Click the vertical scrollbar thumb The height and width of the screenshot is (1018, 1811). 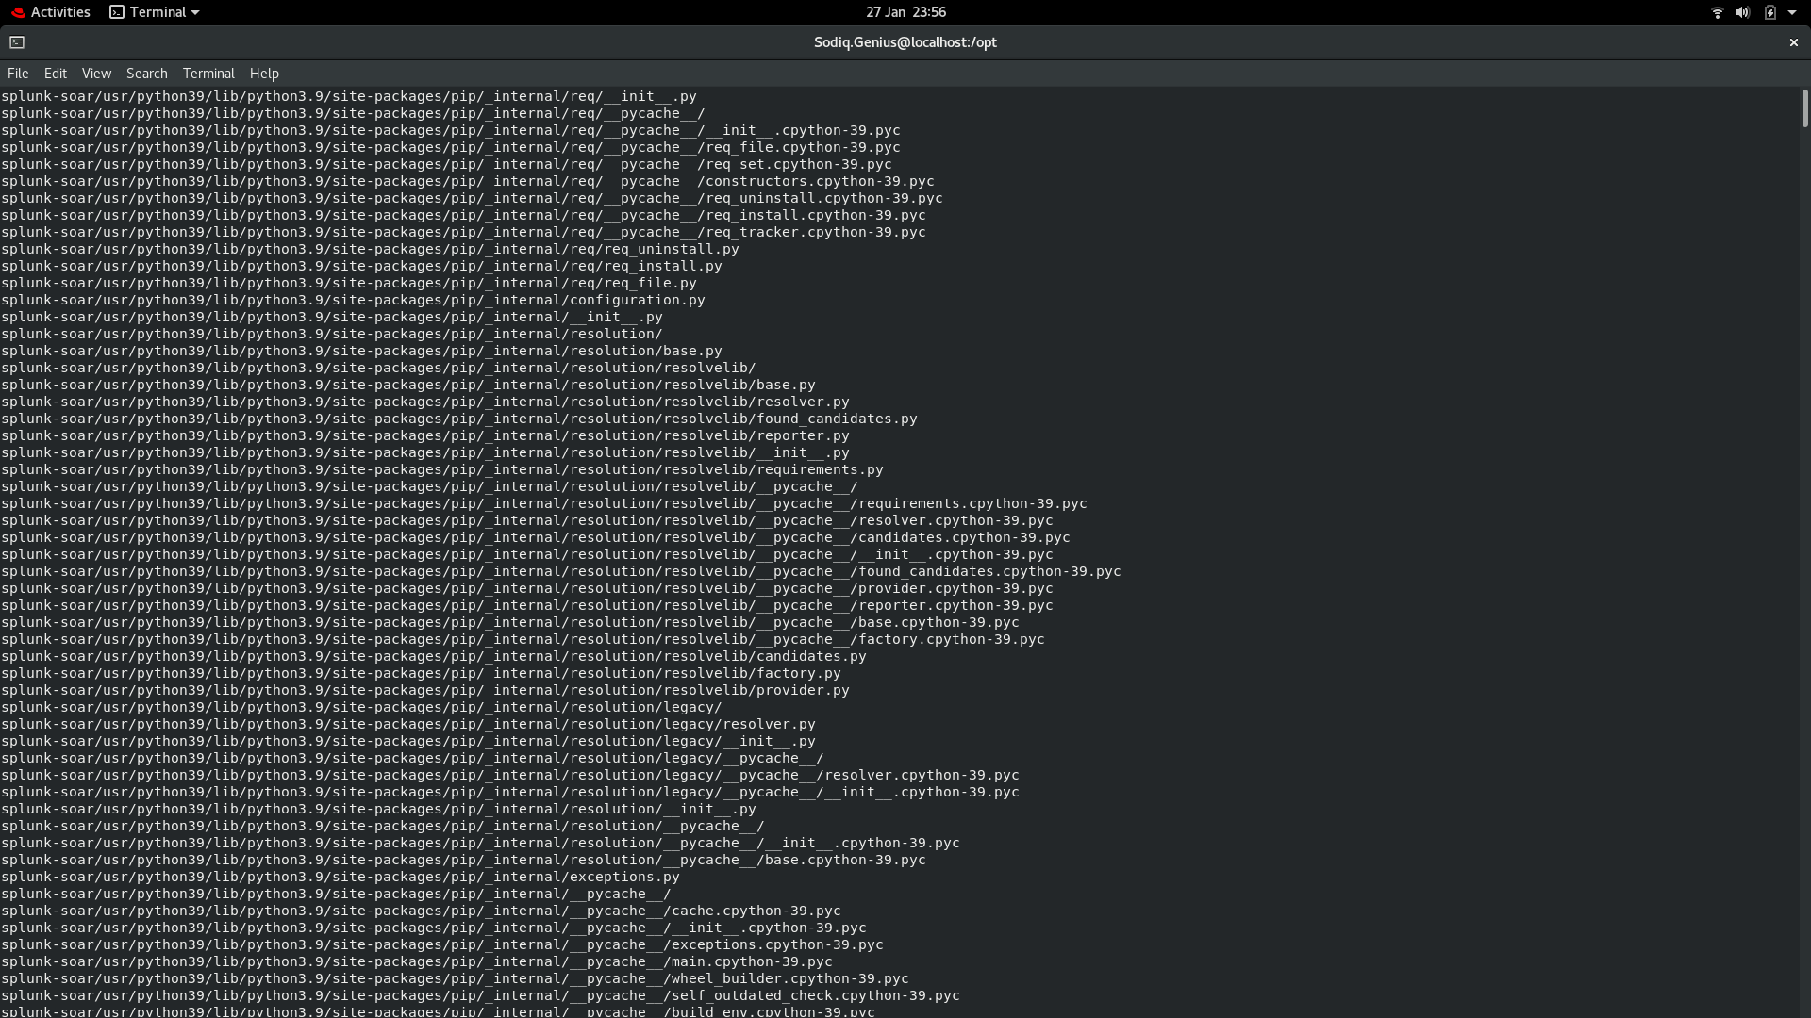[1804, 108]
